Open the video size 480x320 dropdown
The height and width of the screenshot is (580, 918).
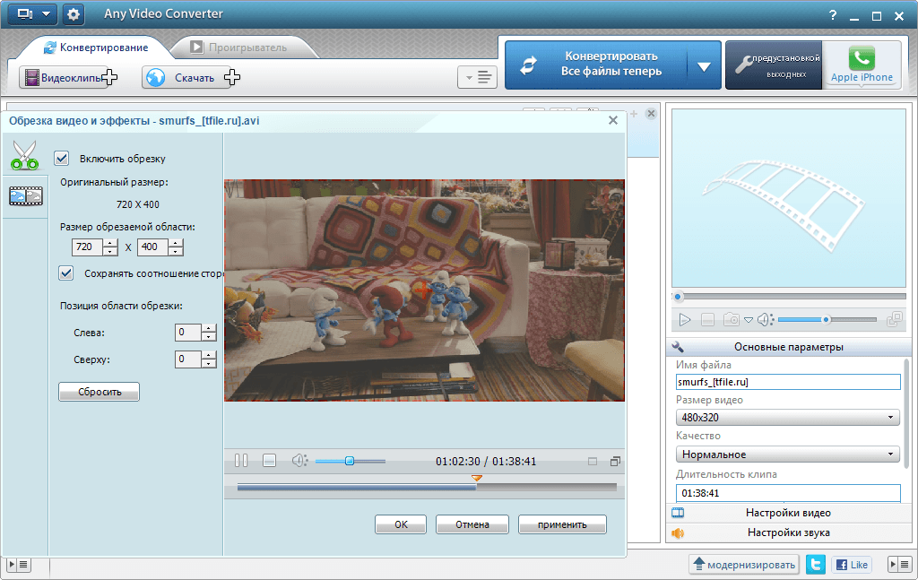pos(787,418)
